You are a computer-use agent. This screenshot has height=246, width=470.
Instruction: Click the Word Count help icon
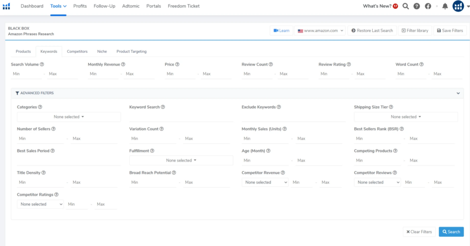click(421, 64)
